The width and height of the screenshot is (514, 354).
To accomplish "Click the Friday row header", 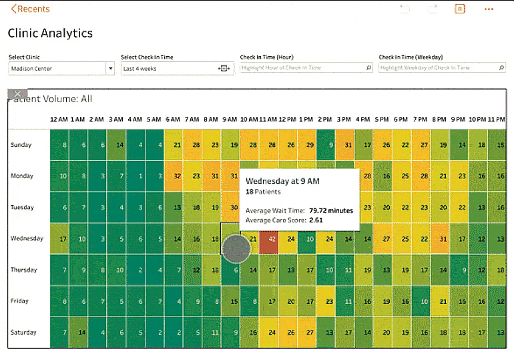I will click(x=19, y=301).
